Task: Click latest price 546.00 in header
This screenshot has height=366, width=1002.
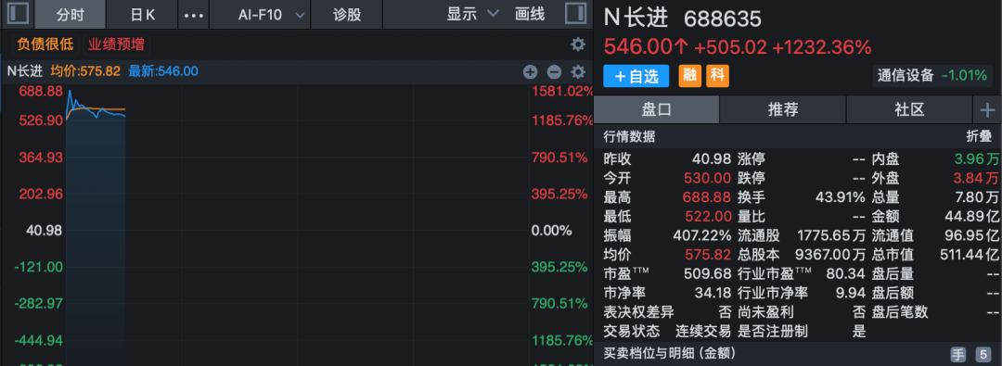Action: click(646, 46)
